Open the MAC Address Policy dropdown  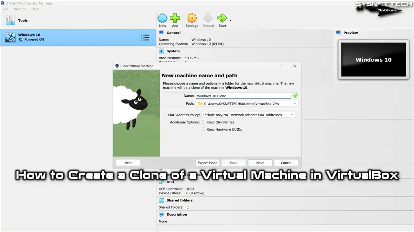(248, 115)
